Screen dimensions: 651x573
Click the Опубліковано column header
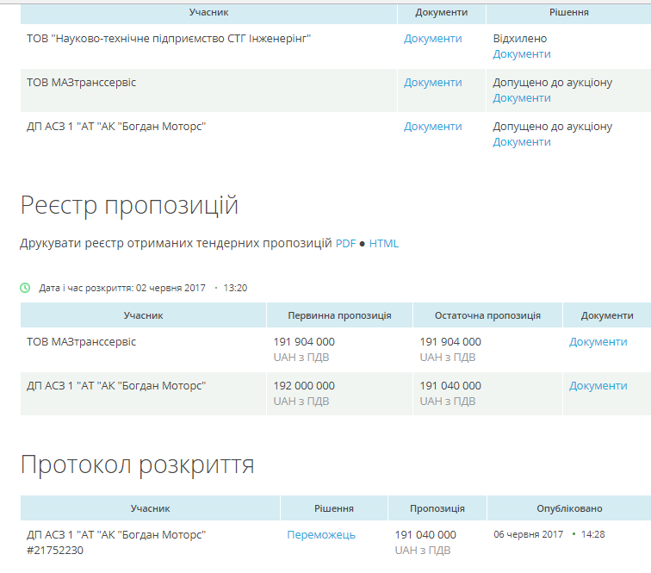(x=569, y=508)
